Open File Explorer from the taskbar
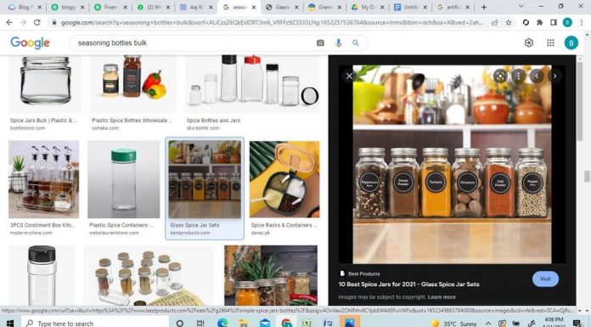The width and height of the screenshot is (591, 327). (244, 324)
